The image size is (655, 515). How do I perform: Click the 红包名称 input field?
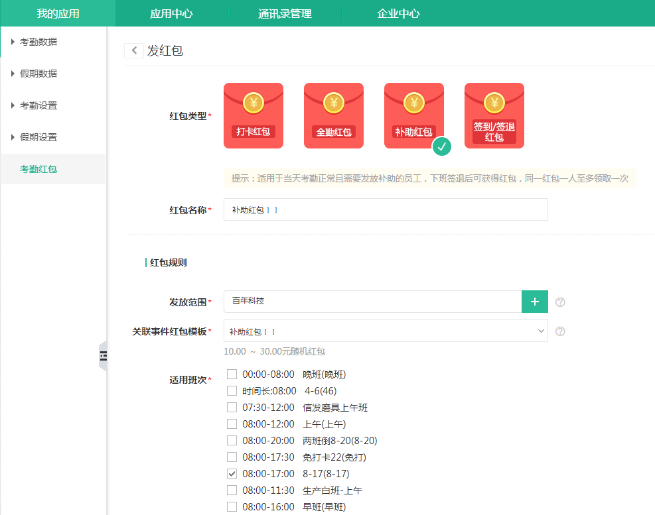(386, 209)
